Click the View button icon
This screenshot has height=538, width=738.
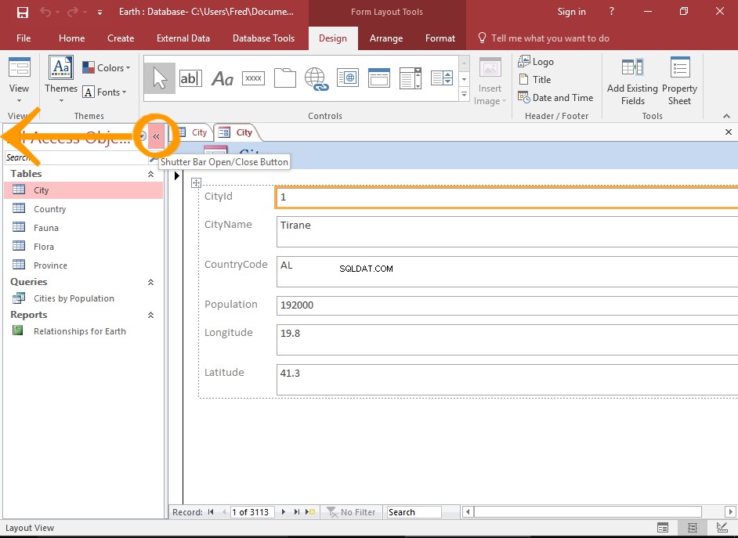coord(20,67)
